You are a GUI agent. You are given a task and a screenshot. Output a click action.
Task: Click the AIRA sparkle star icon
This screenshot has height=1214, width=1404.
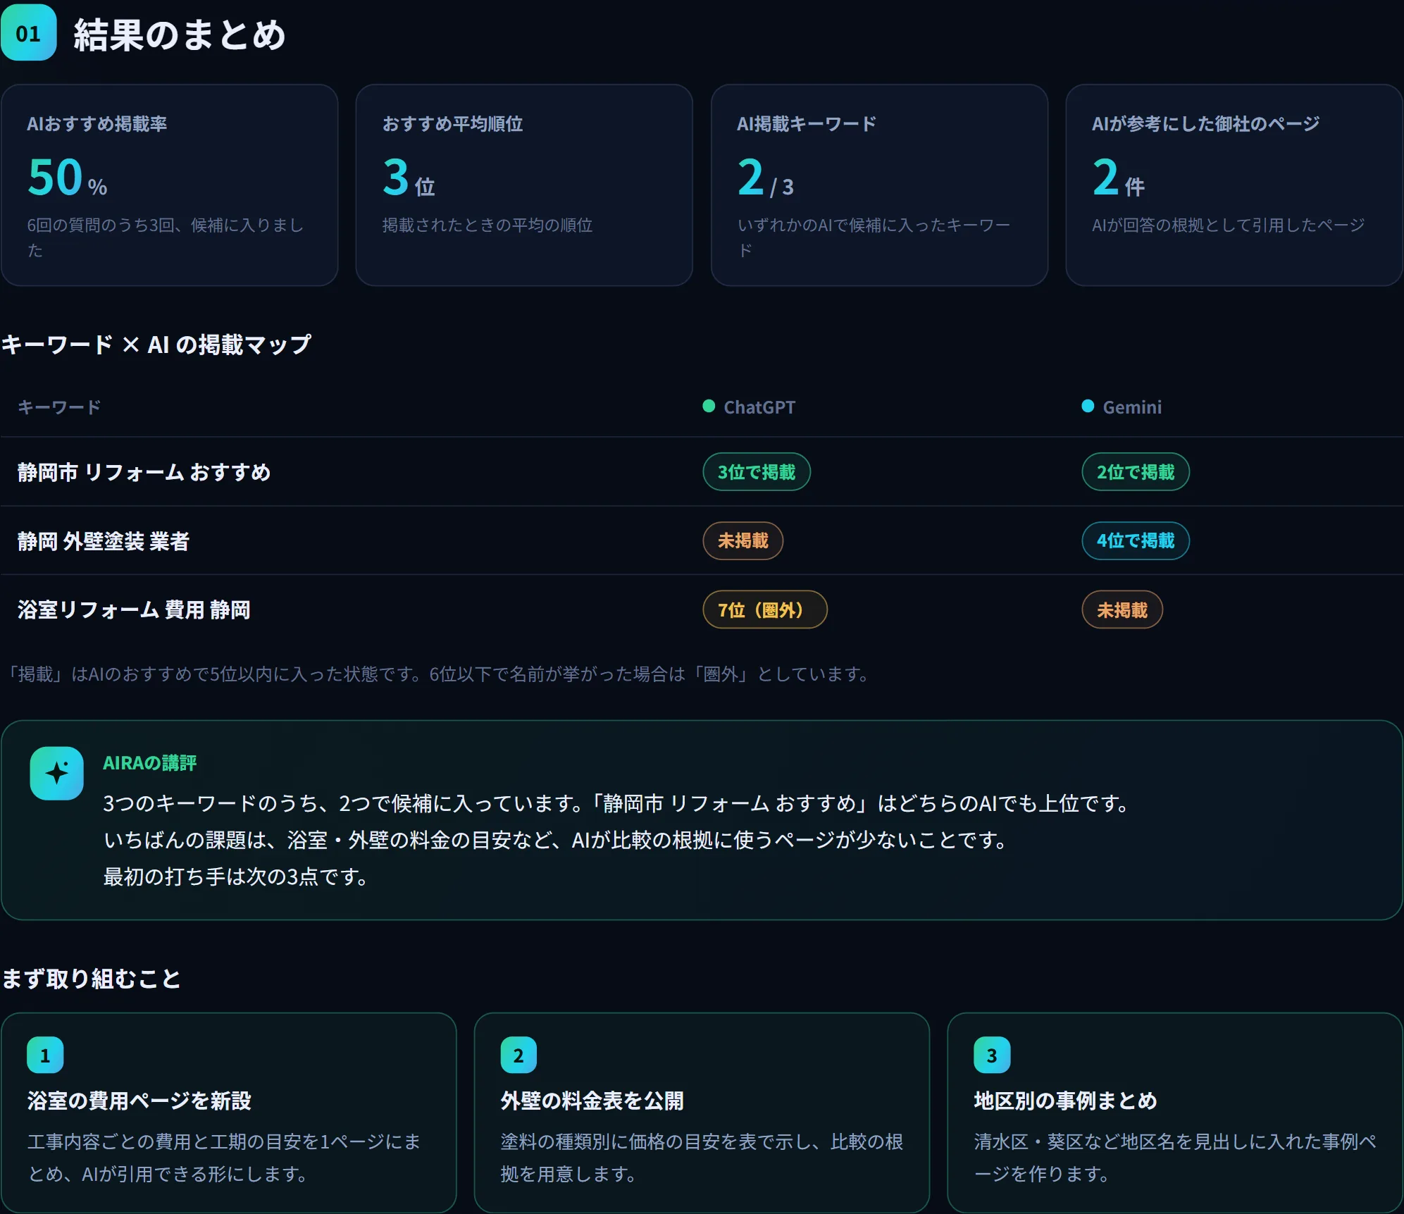click(57, 773)
